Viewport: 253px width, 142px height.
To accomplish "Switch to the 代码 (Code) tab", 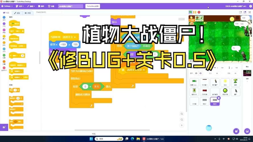I will tap(6, 13).
